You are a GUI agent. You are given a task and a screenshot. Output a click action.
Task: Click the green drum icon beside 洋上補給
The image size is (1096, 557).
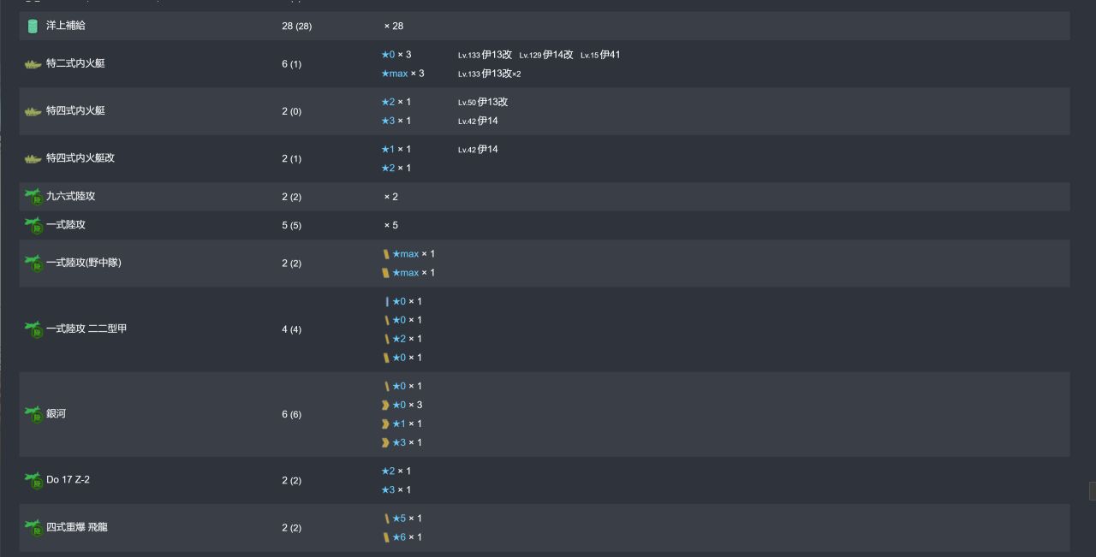(33, 26)
